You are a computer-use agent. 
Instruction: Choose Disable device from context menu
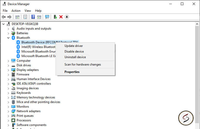[x=86, y=51]
